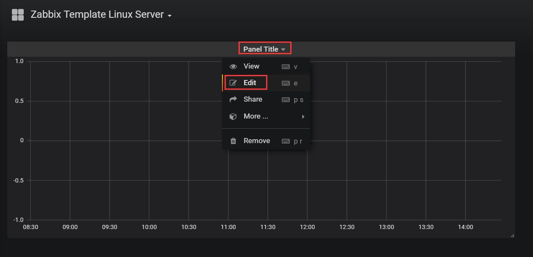533x257 pixels.
Task: Click the 12:30 time axis label
Action: (347, 227)
